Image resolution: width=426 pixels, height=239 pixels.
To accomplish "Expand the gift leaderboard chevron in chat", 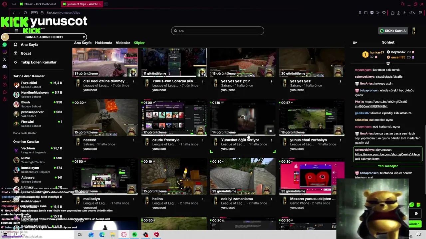I will (388, 63).
